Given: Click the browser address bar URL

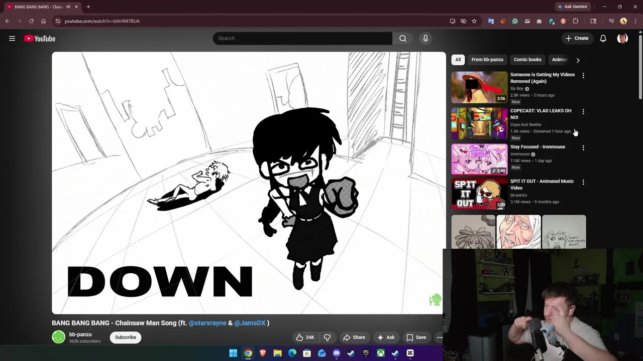Looking at the screenshot, I should (102, 21).
